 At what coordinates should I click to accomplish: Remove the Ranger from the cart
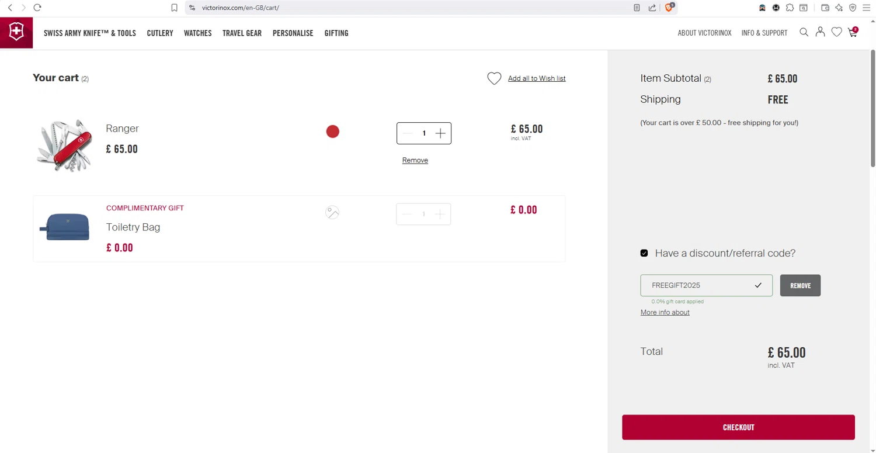click(415, 160)
